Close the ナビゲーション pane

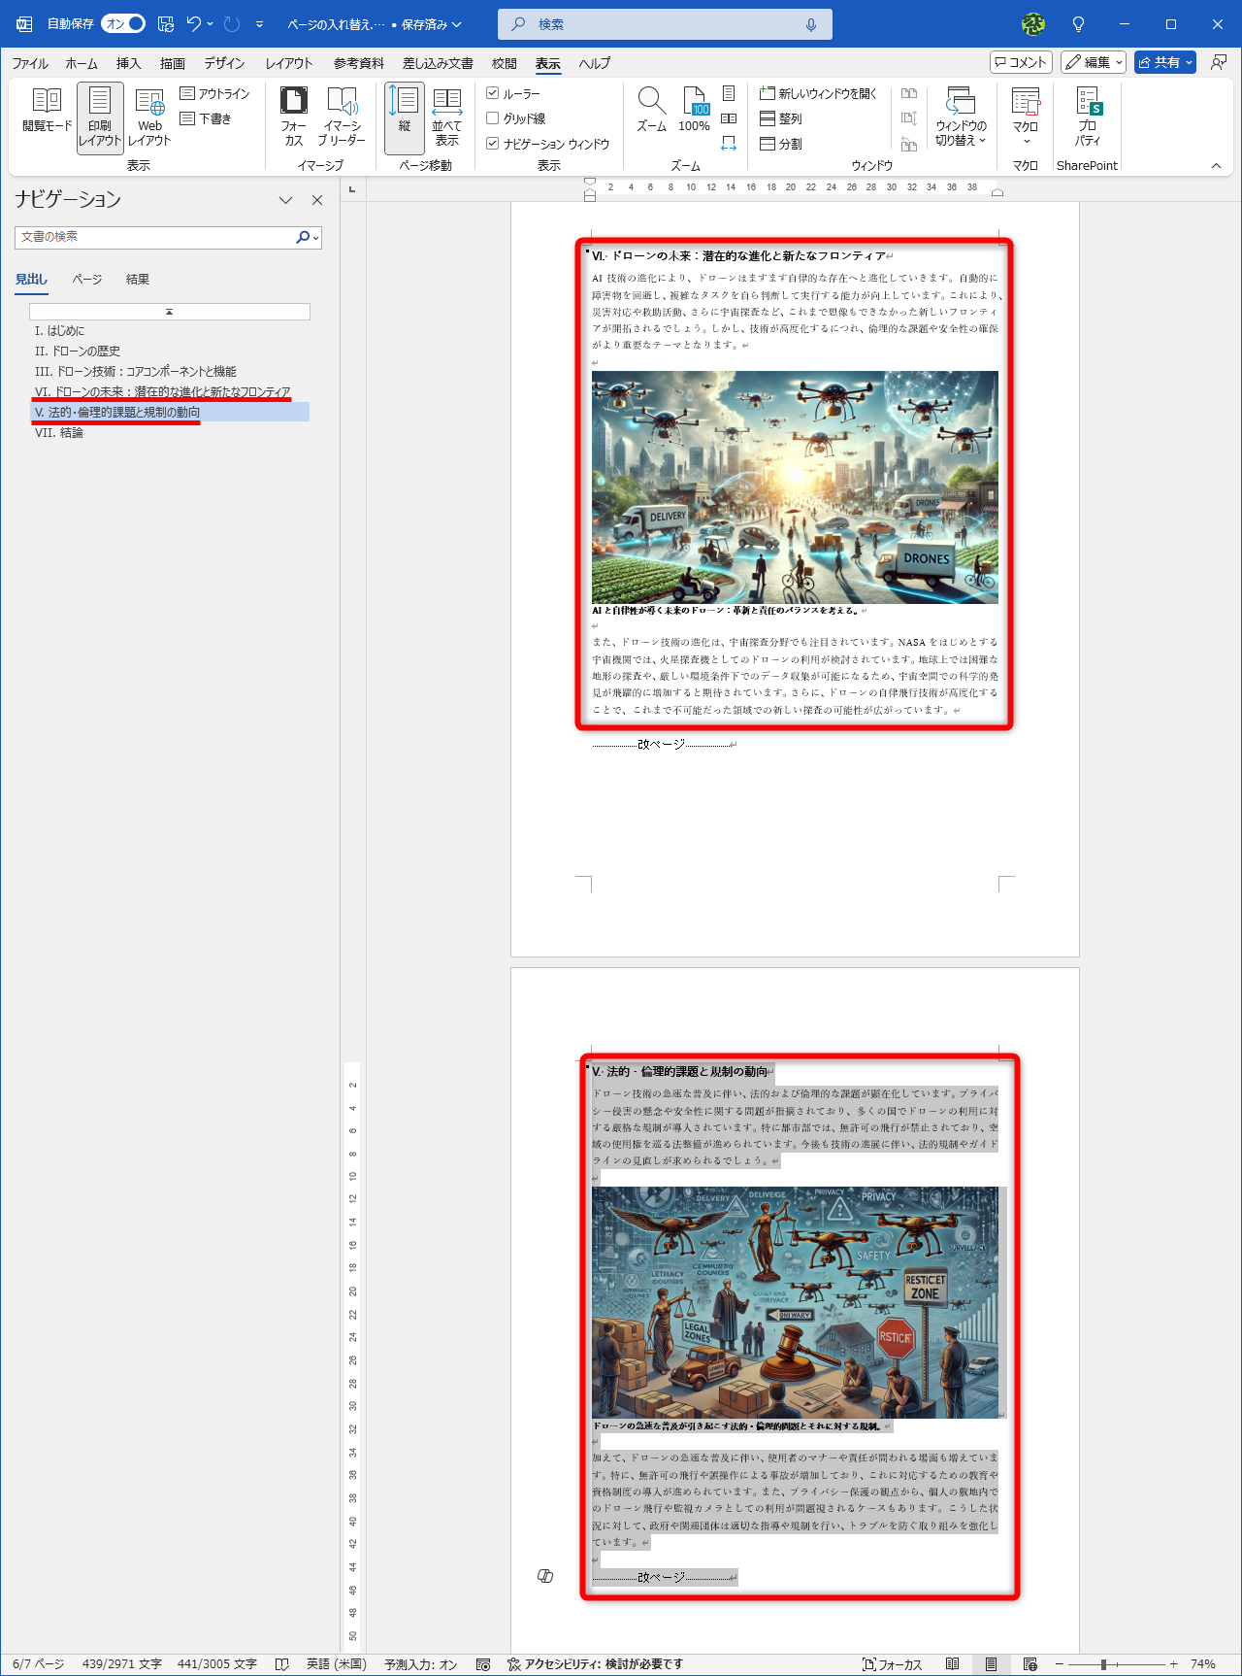pyautogui.click(x=317, y=200)
